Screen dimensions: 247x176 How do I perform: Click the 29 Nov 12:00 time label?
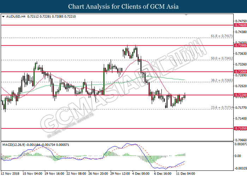click(120, 174)
